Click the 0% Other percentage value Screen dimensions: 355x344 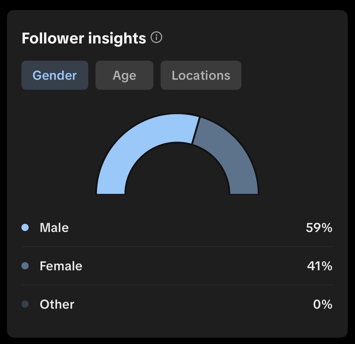(322, 304)
